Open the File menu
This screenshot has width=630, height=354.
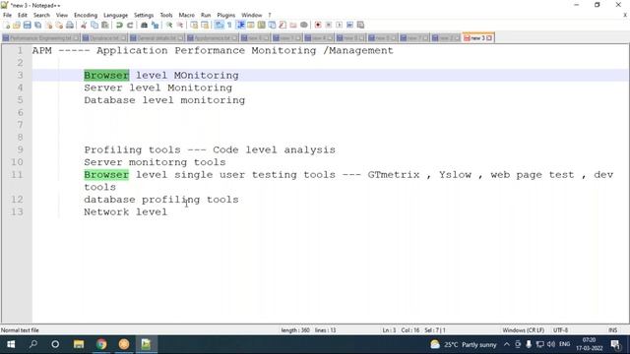7,15
